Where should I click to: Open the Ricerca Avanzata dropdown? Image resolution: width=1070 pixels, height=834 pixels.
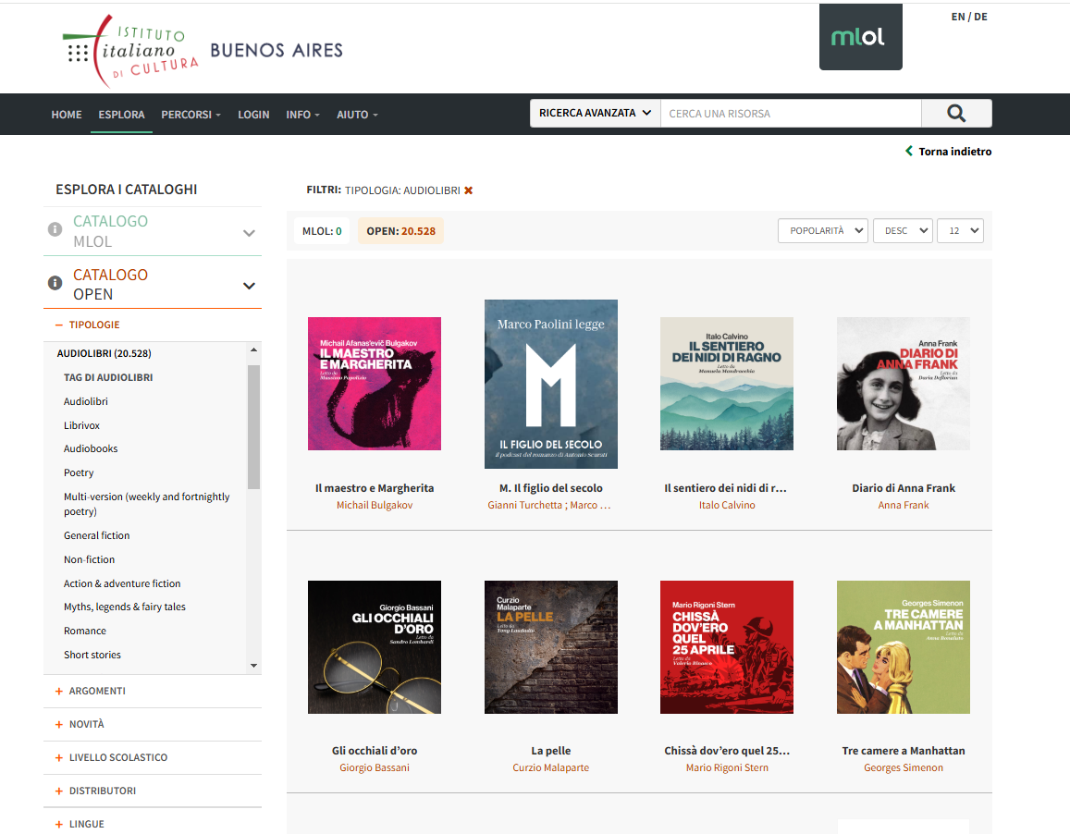point(595,114)
